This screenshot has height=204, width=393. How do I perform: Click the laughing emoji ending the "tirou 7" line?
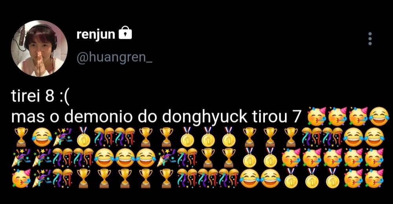tap(380, 117)
